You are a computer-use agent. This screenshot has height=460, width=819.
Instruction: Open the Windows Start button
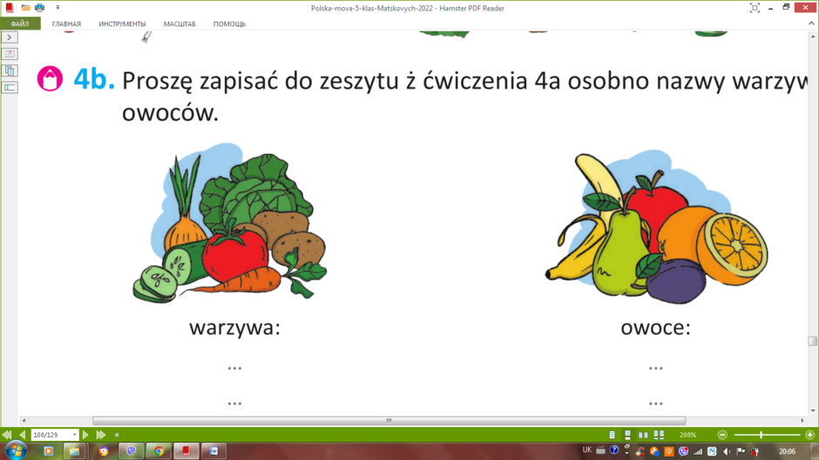[x=15, y=450]
